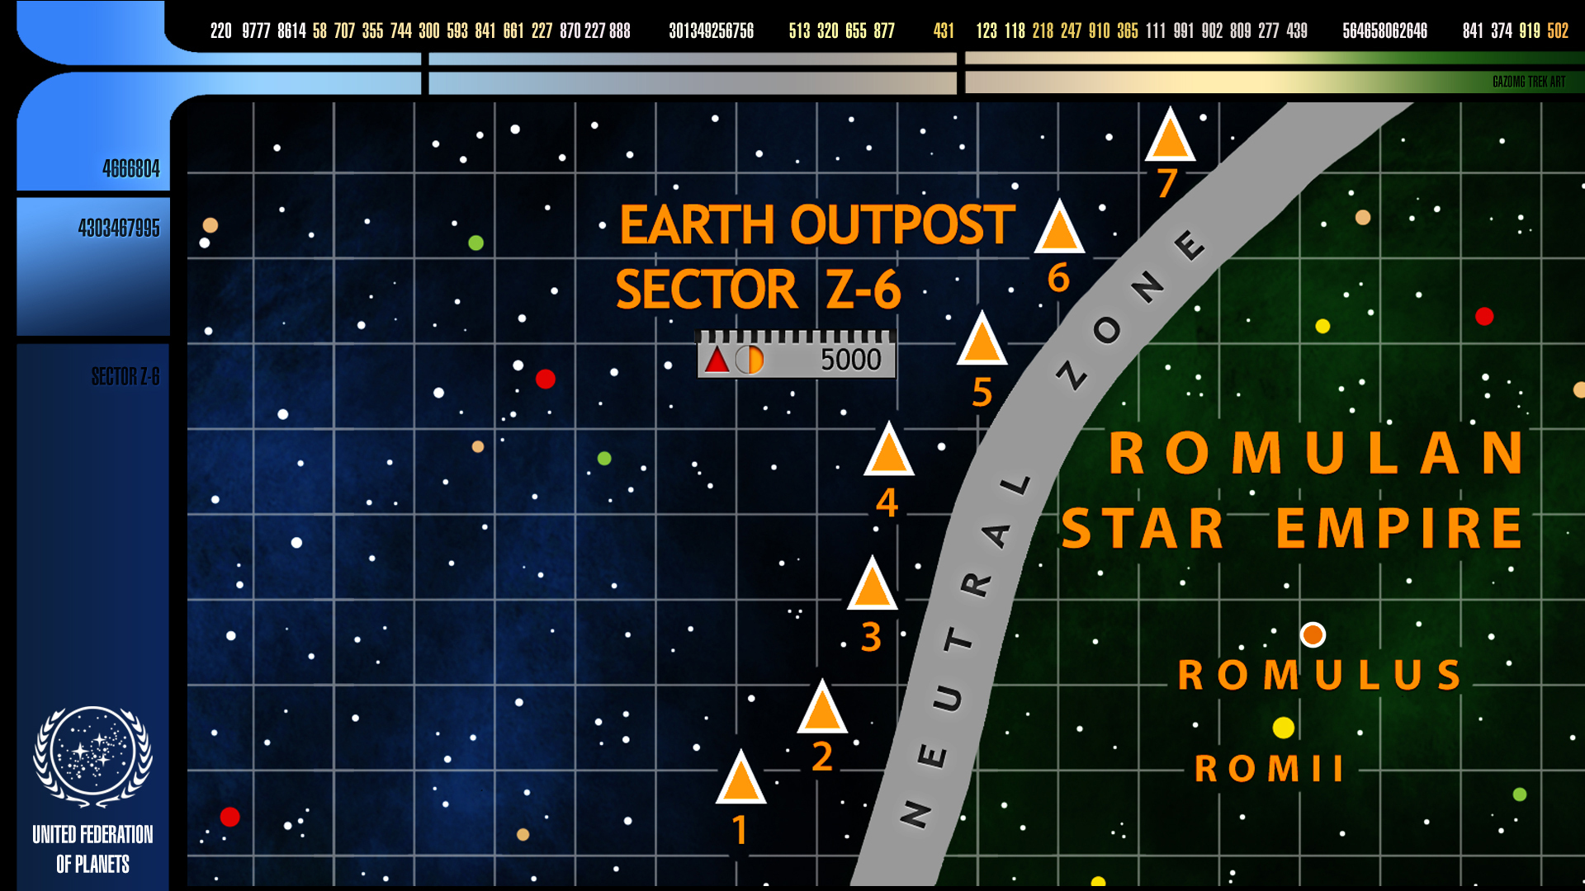Click the 4303467995 LCARS side button
1585x891 pixels.
click(x=93, y=266)
